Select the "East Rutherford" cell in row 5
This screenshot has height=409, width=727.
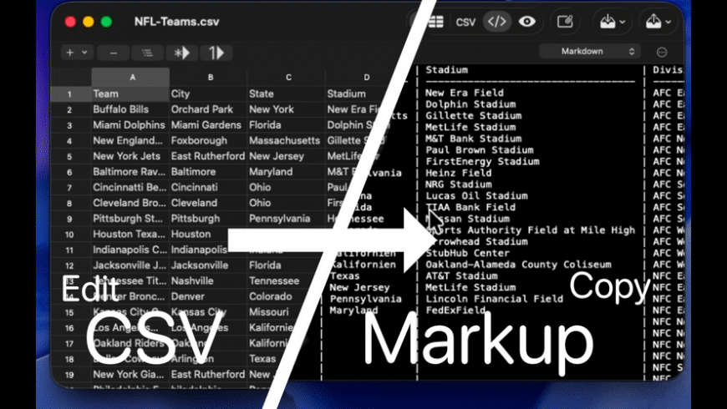click(x=208, y=157)
